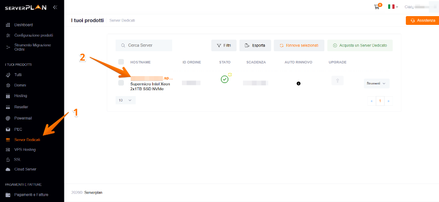Image resolution: width=439 pixels, height=202 pixels.
Task: Open Assistenza support button
Action: tap(422, 20)
